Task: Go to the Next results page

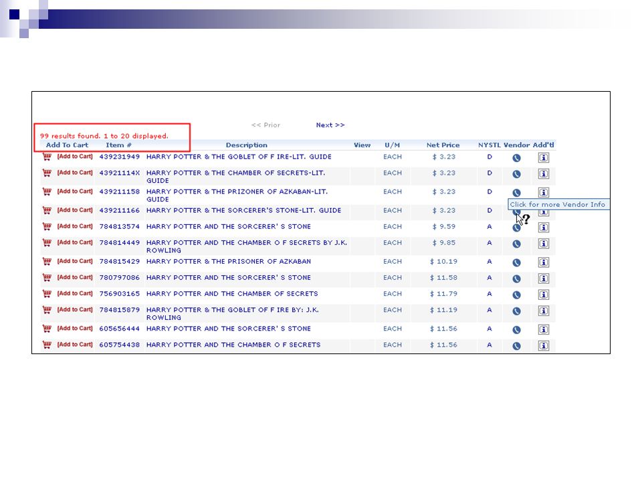Action: pyautogui.click(x=330, y=125)
